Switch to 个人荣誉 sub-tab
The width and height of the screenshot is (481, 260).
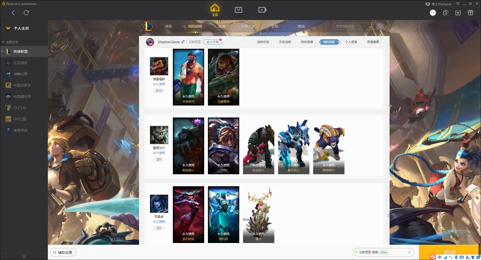[x=351, y=42]
